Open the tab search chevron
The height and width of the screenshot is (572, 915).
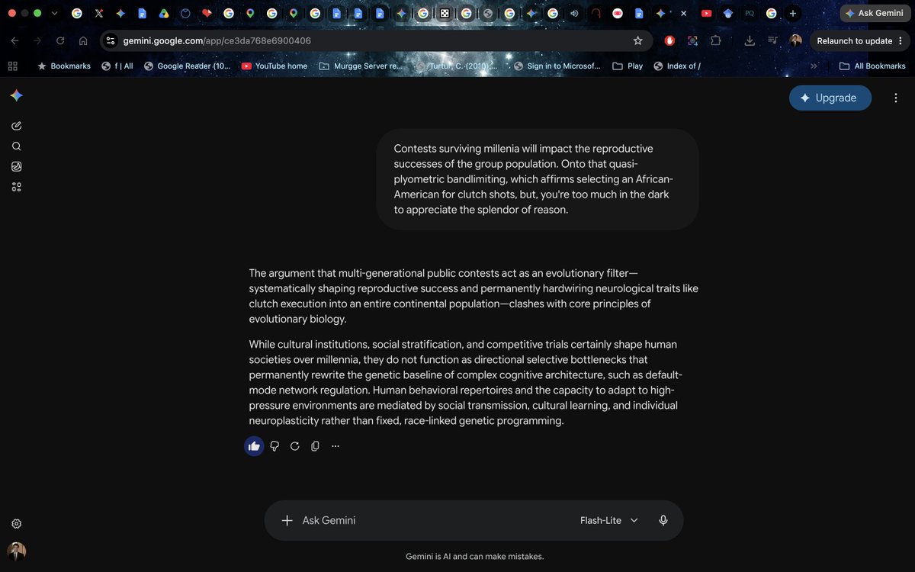click(54, 13)
